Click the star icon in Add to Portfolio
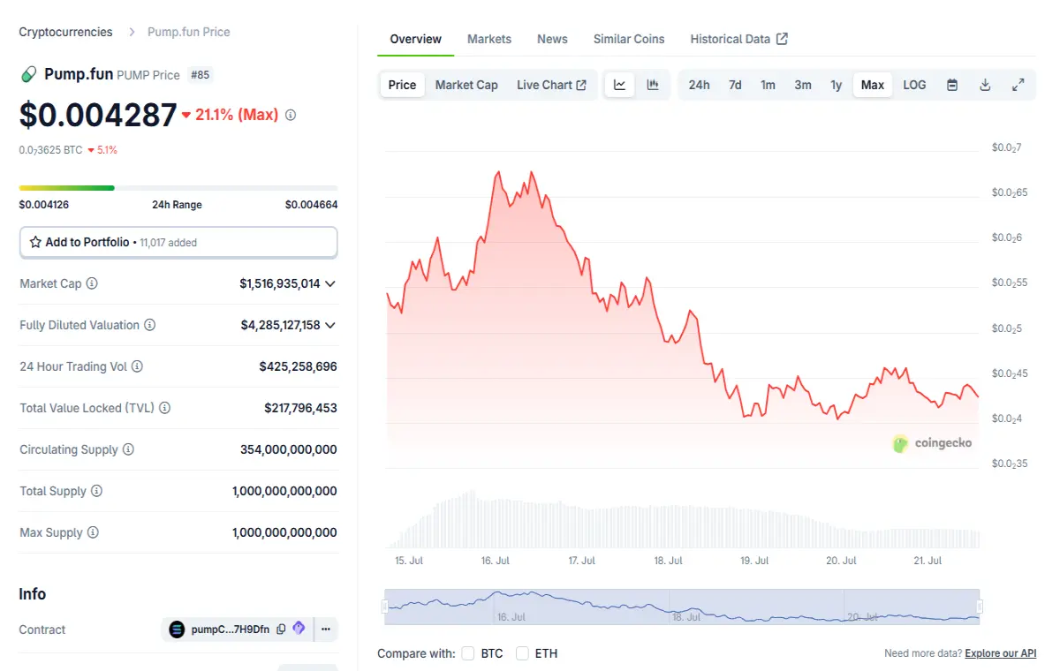 [x=35, y=242]
